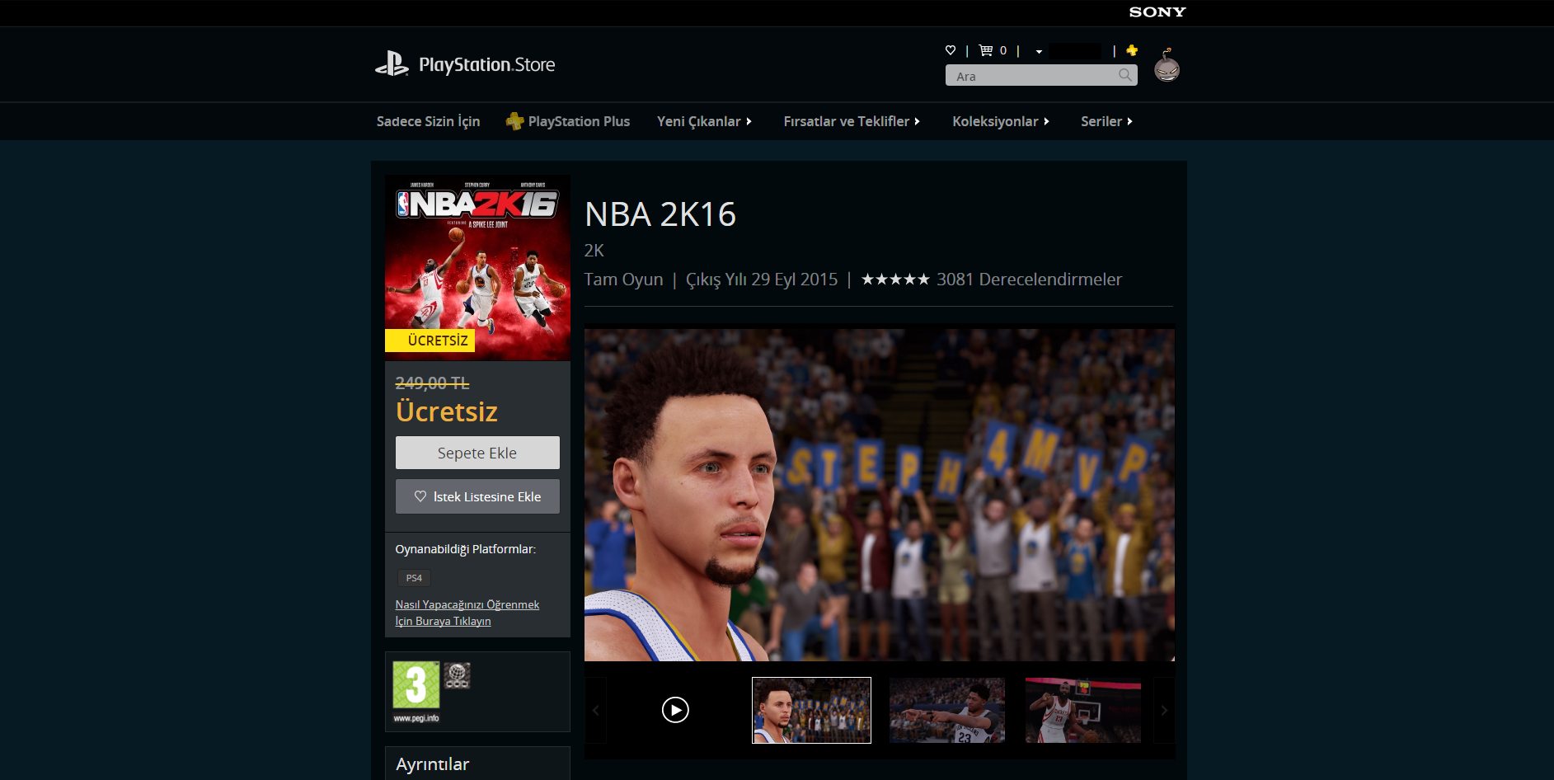Click İstek Listesine Ekle button

477,496
